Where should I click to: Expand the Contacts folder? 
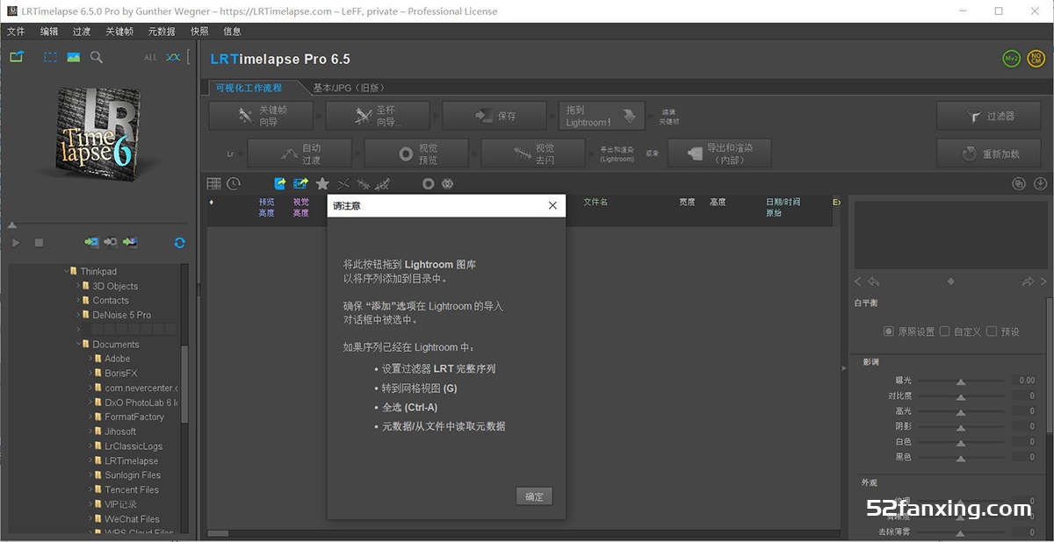click(79, 300)
